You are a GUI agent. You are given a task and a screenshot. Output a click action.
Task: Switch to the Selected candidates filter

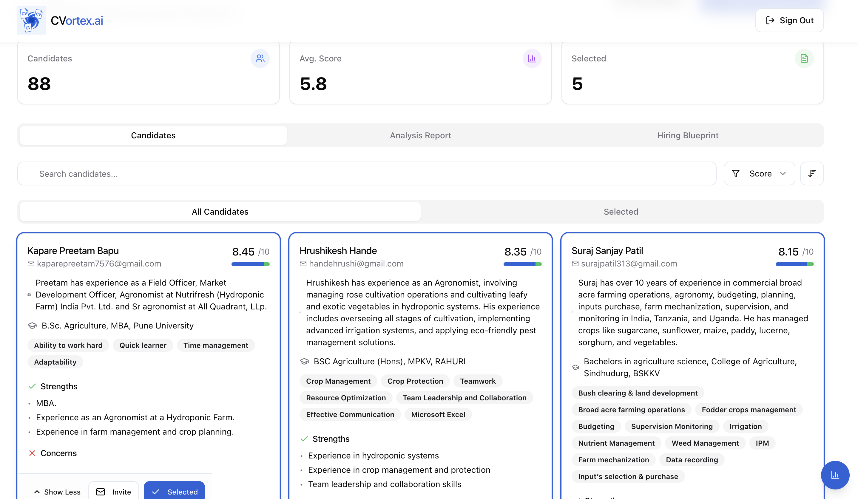tap(621, 212)
